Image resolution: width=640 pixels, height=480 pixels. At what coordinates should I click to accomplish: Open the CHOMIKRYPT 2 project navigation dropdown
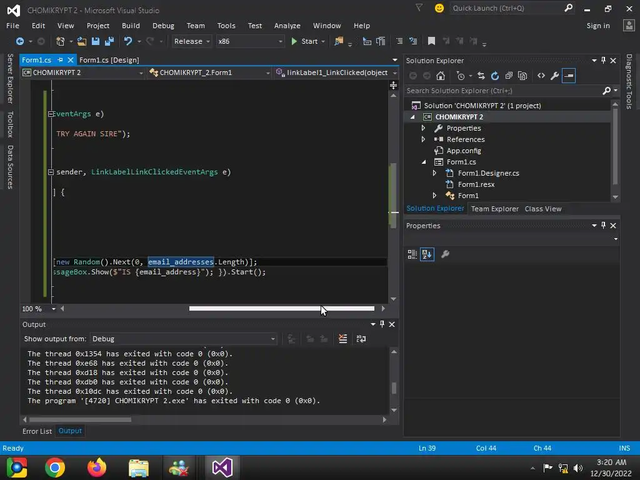tap(83, 72)
